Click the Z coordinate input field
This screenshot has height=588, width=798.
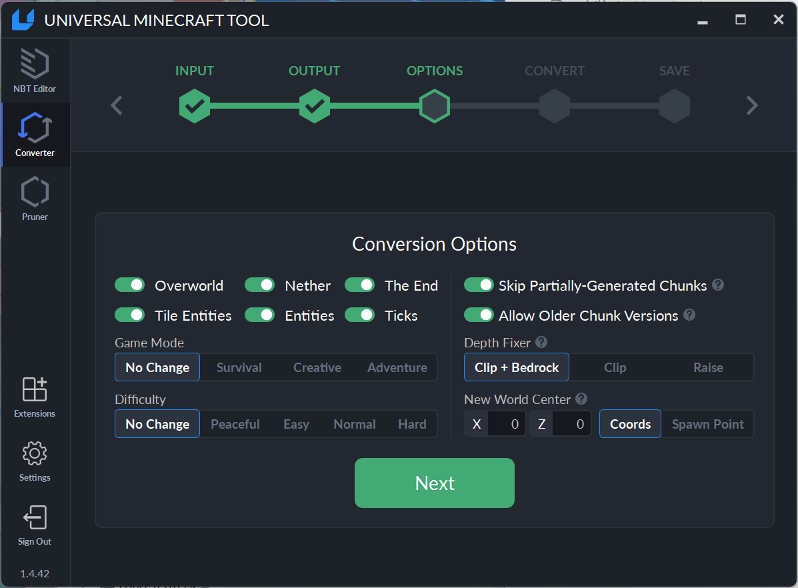572,423
